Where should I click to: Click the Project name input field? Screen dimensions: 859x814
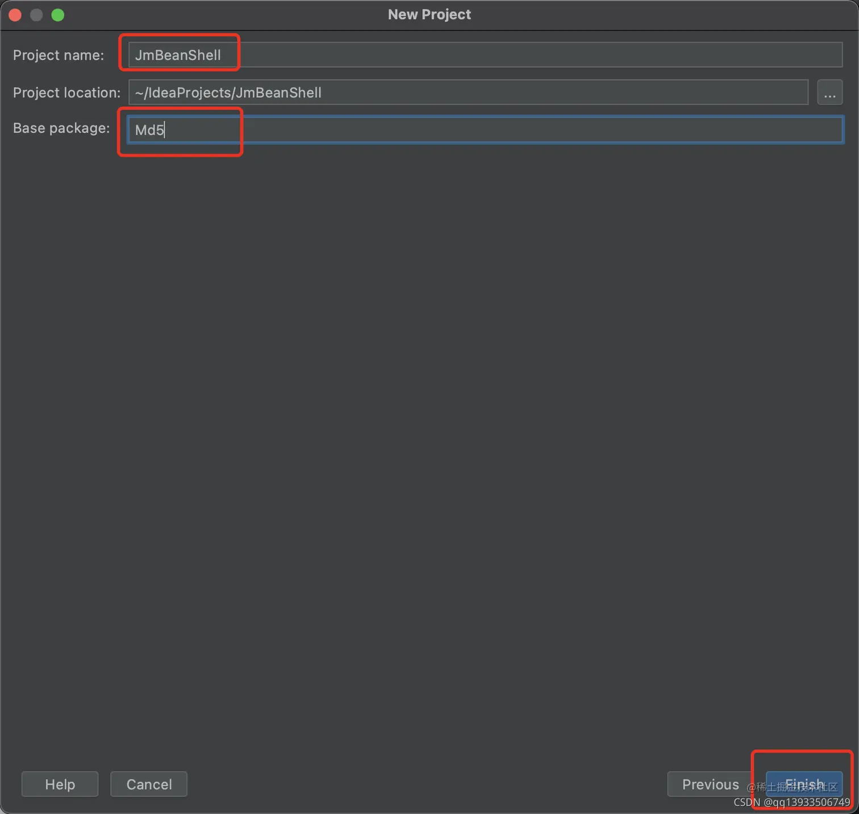(x=485, y=55)
